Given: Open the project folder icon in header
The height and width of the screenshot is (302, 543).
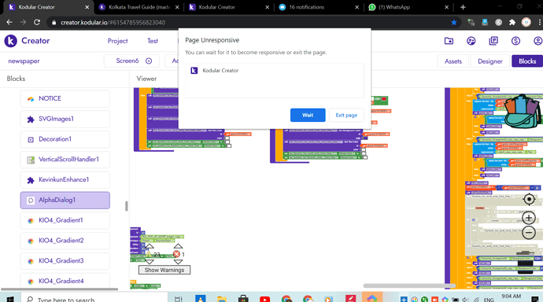Looking at the screenshot, I should (449, 41).
